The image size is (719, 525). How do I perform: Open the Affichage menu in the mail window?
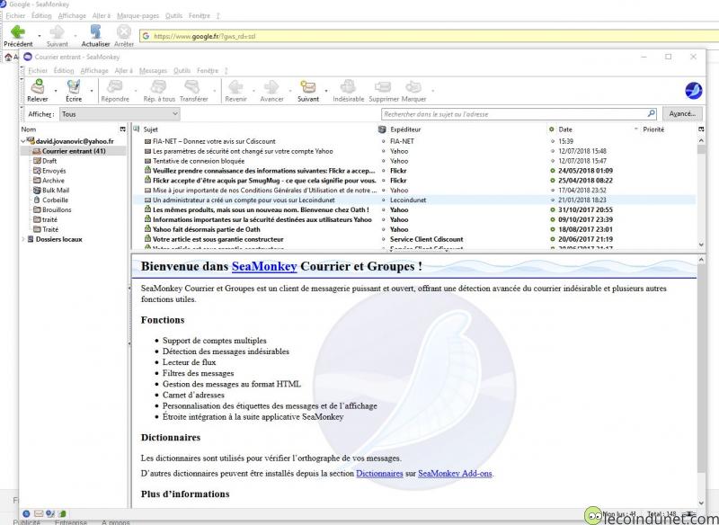click(x=94, y=71)
